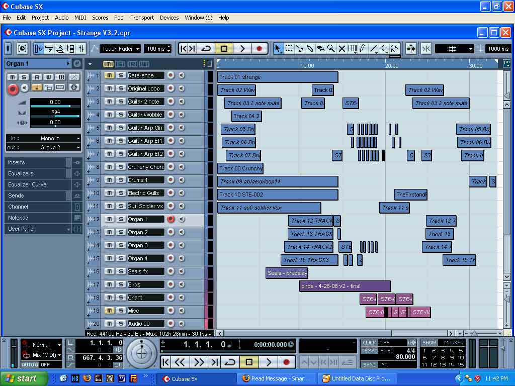Viewport: 515px width, 386px height.
Task: Switch to Untitled Data Disc Project taskbar window
Action: click(358, 379)
